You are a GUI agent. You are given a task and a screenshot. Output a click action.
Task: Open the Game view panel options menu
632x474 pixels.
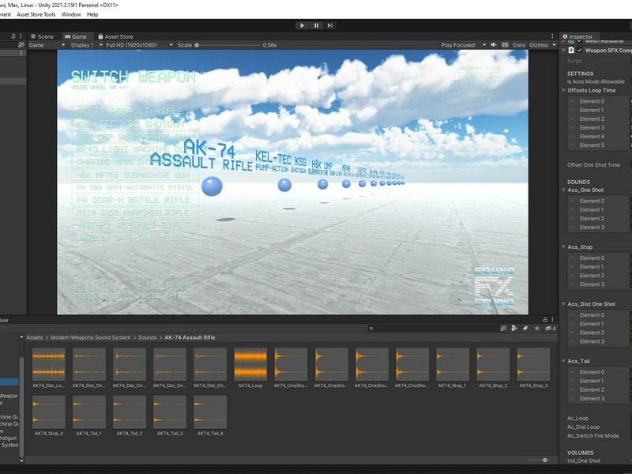coord(552,36)
